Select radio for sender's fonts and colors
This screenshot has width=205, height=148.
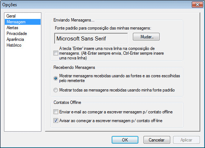(x=56, y=78)
